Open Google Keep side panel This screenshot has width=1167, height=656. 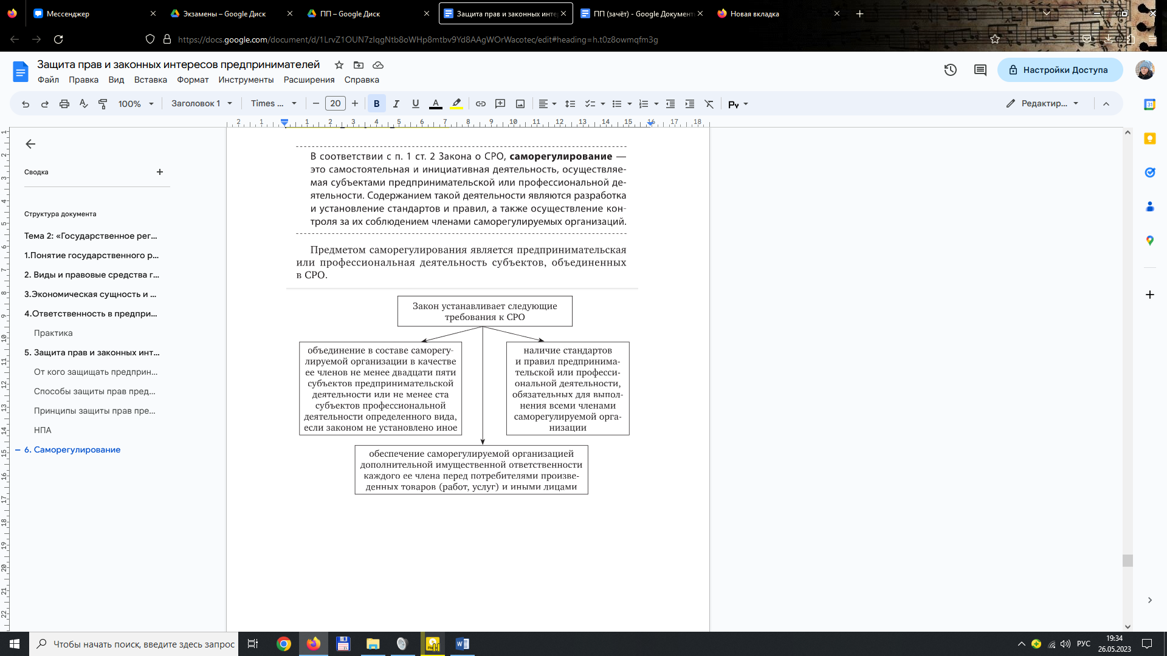point(1150,138)
